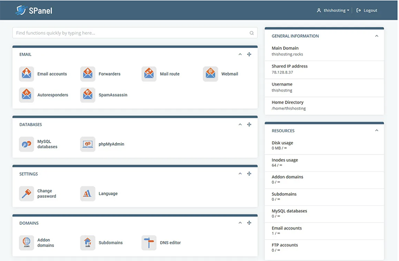The image size is (399, 261).
Task: Click the move handle of Databases section
Action: (x=249, y=125)
